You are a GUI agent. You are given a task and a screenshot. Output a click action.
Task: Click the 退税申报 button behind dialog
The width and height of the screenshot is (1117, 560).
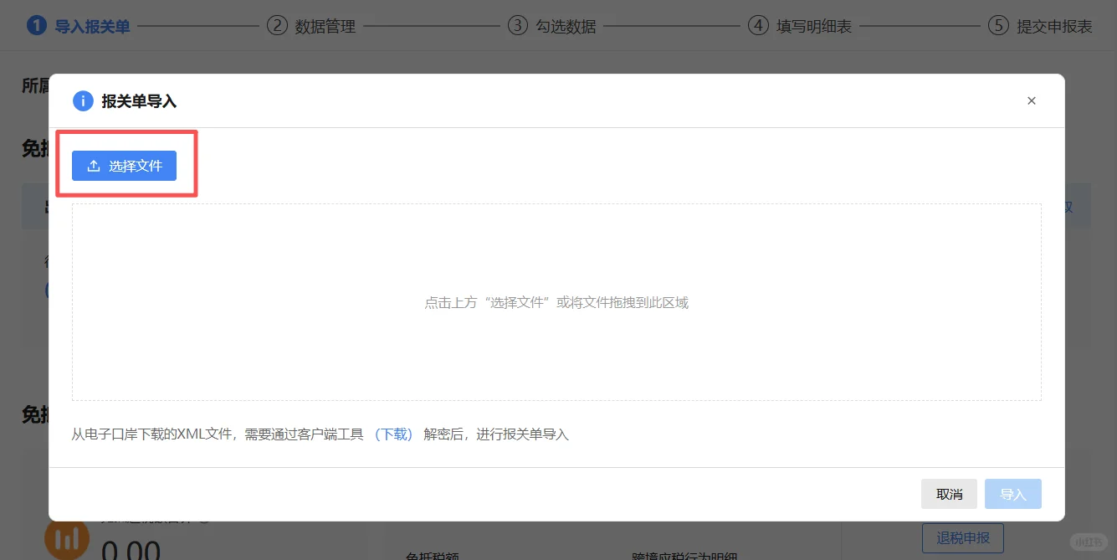(x=962, y=538)
